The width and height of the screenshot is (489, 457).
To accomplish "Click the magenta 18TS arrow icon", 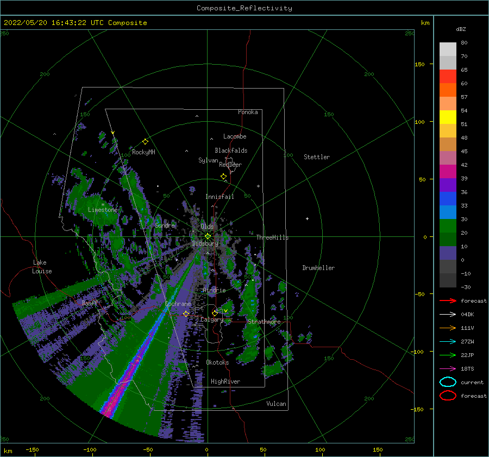I will (448, 369).
